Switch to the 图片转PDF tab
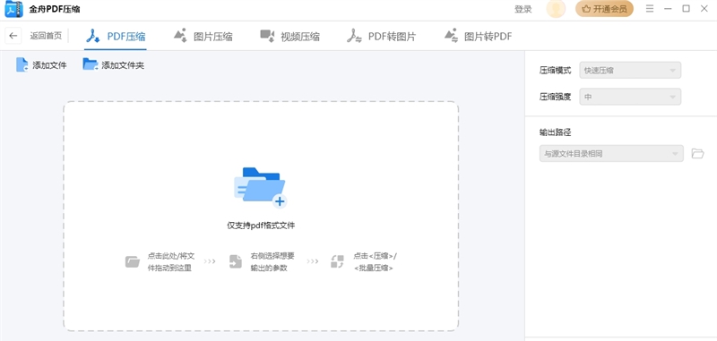This screenshot has width=717, height=341. (x=478, y=37)
